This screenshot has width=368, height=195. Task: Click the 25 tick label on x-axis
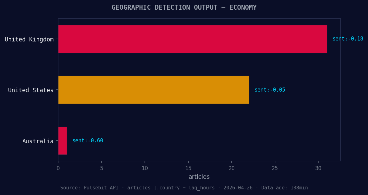point(275,168)
